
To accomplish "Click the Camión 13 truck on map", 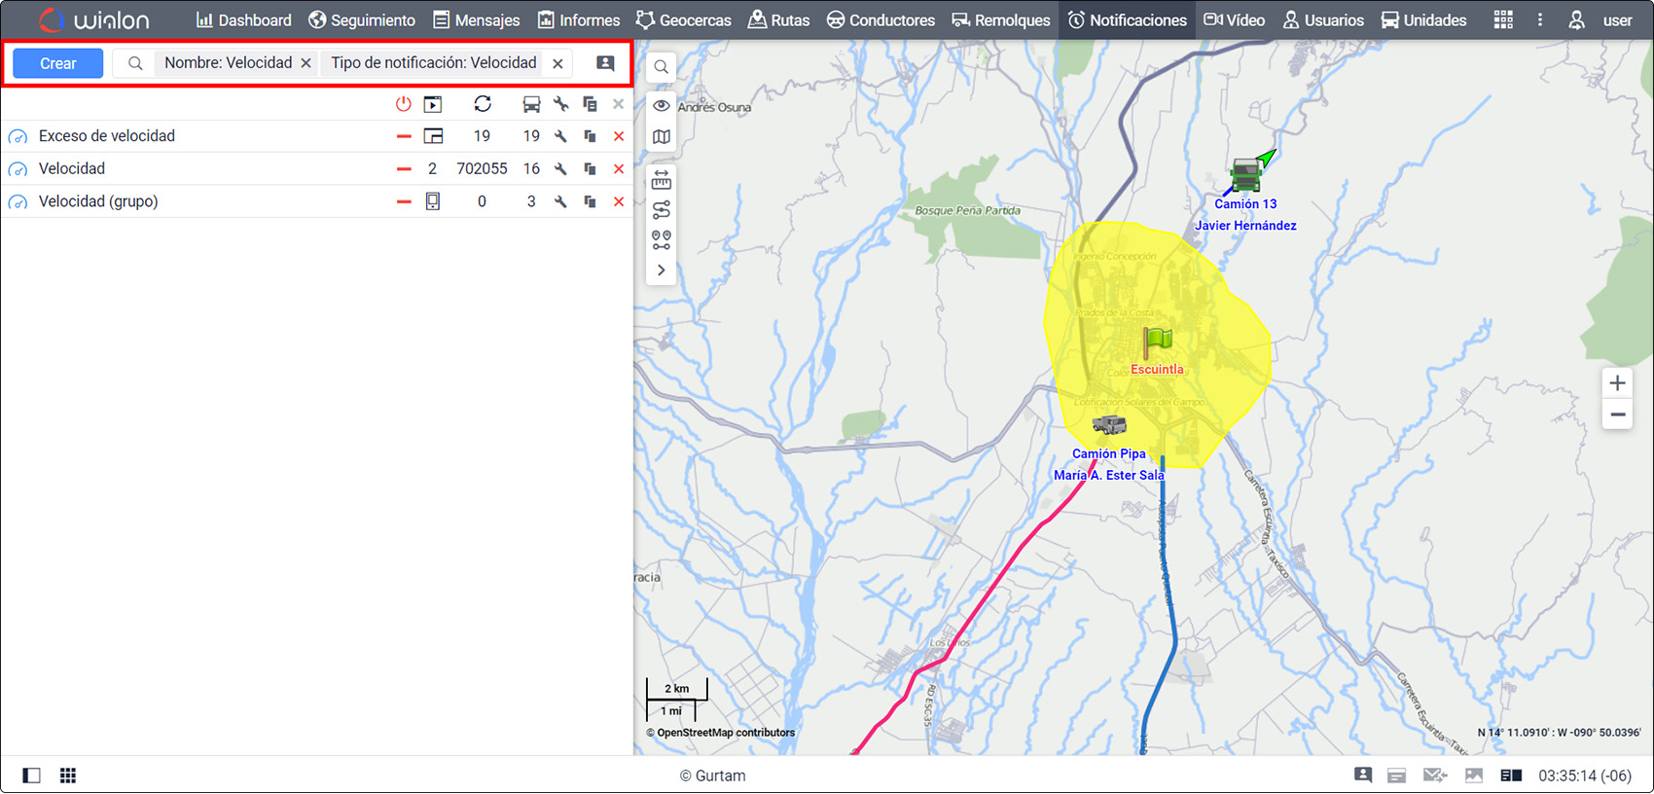I will pyautogui.click(x=1245, y=176).
